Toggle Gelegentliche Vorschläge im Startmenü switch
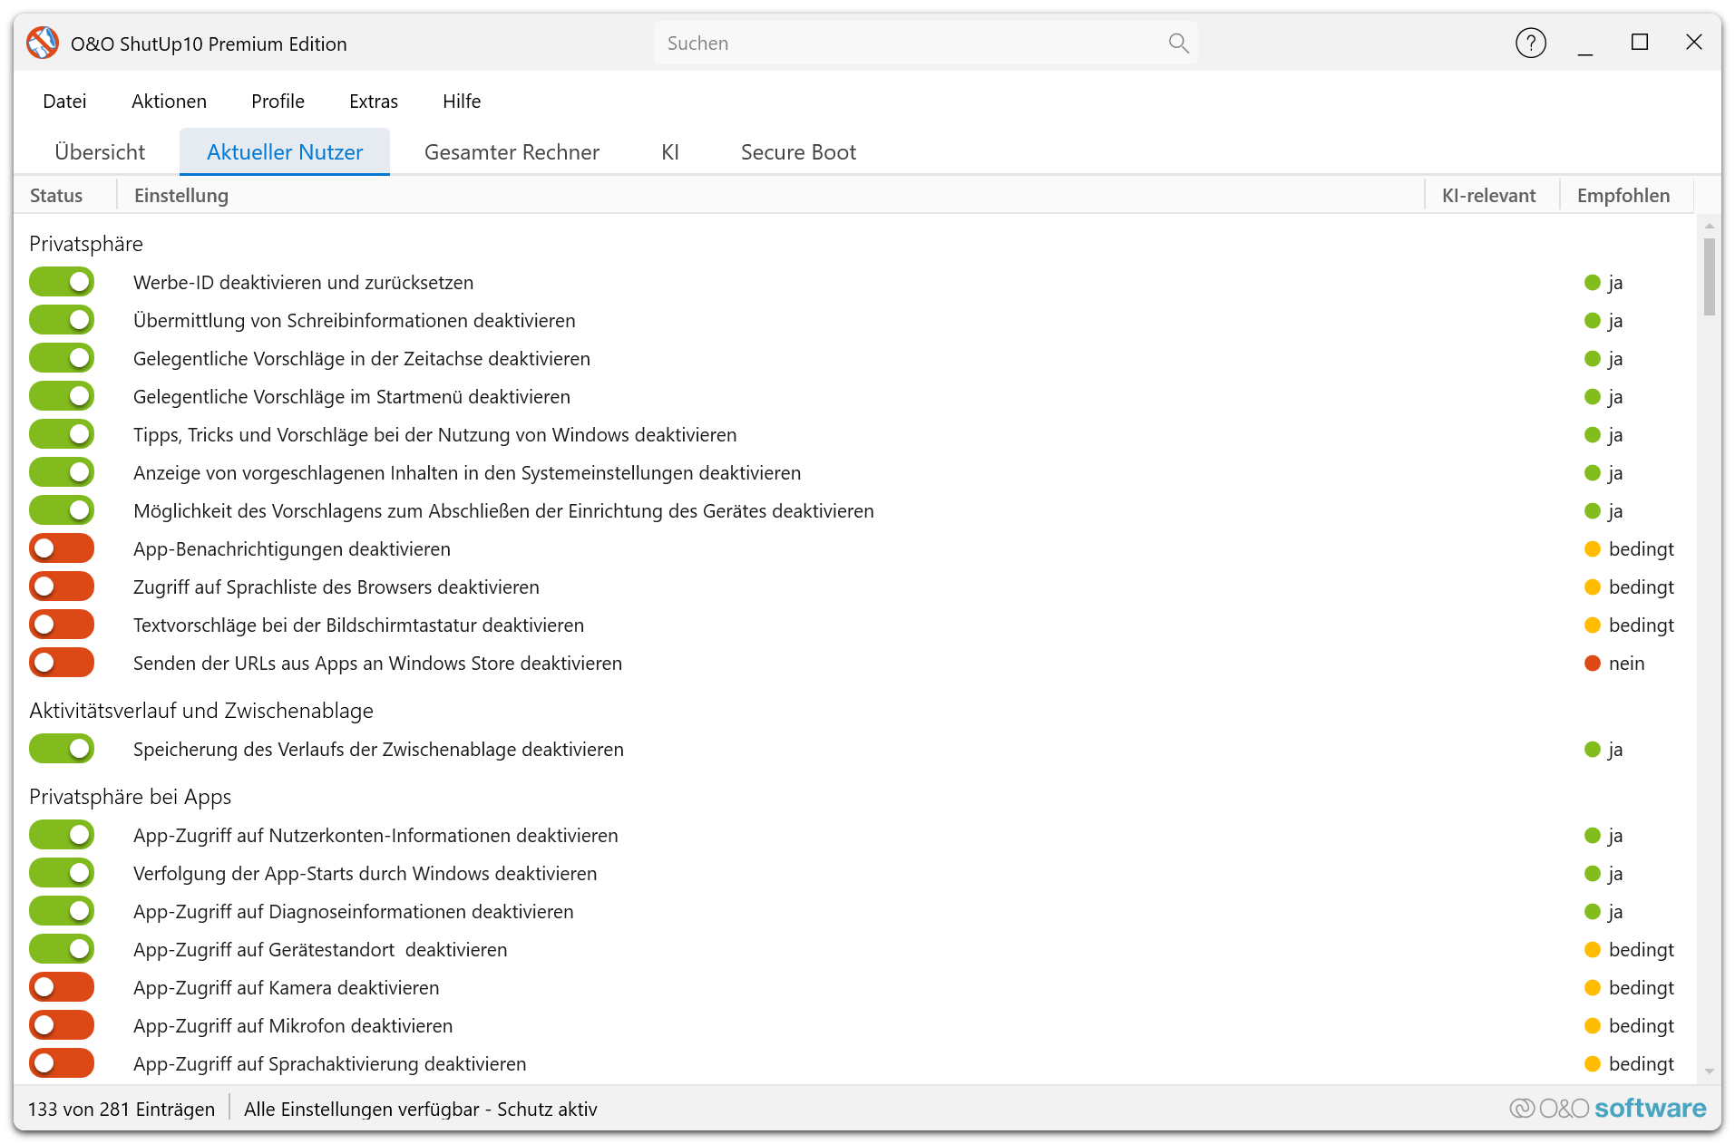The height and width of the screenshot is (1144, 1735). [62, 397]
